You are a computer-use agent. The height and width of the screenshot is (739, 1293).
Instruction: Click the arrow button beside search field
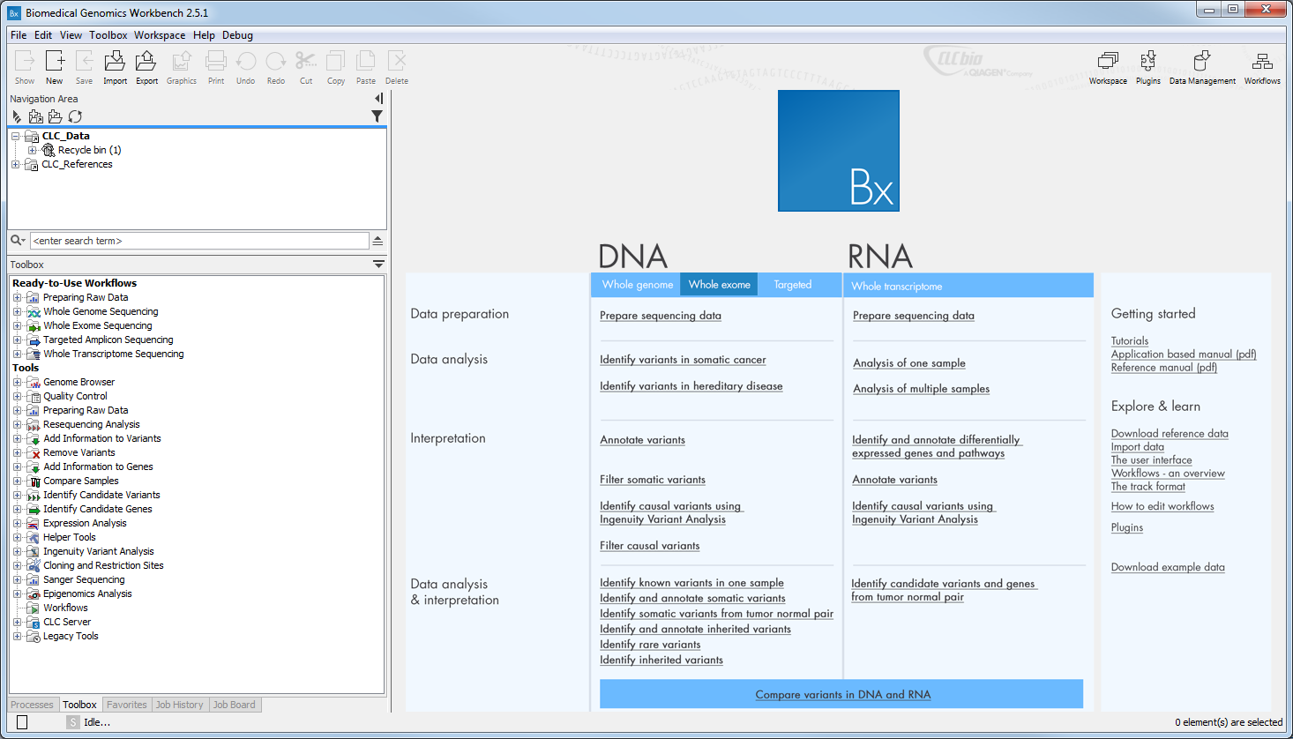coord(377,241)
